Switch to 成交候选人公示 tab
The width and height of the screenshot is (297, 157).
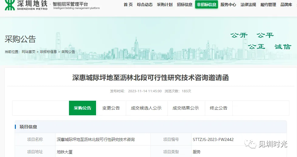146,108
